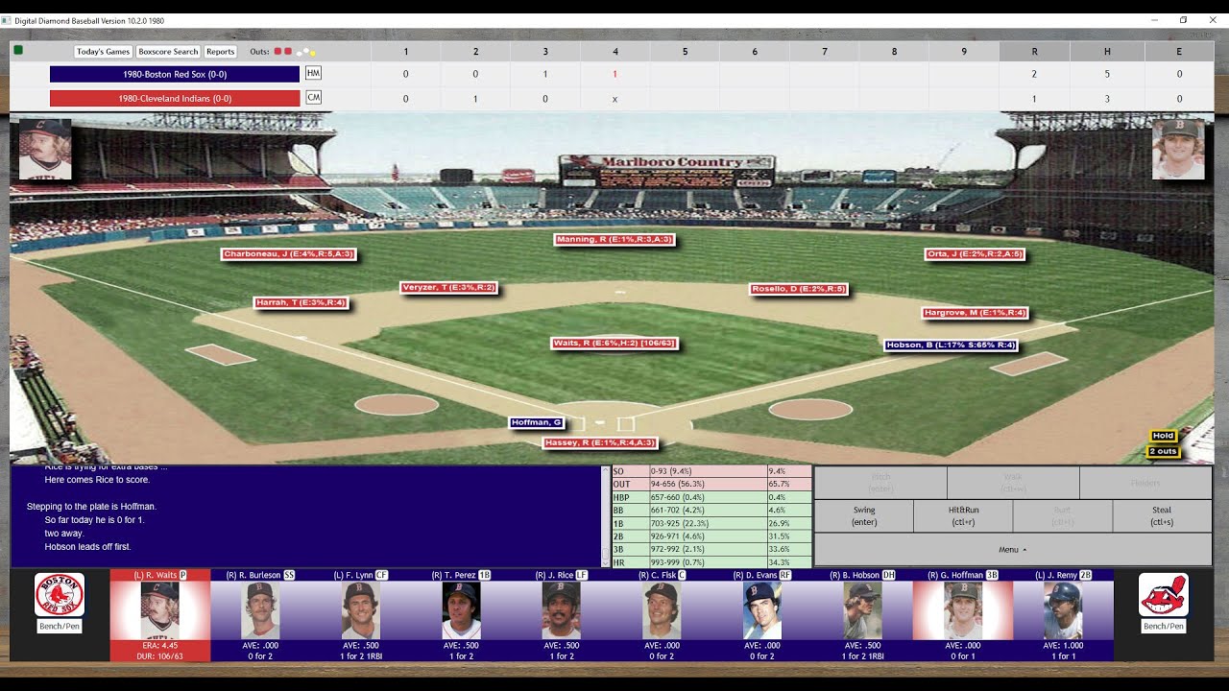Select D. Evans lineup photo
Screen dimensions: 1229x691
click(762, 610)
